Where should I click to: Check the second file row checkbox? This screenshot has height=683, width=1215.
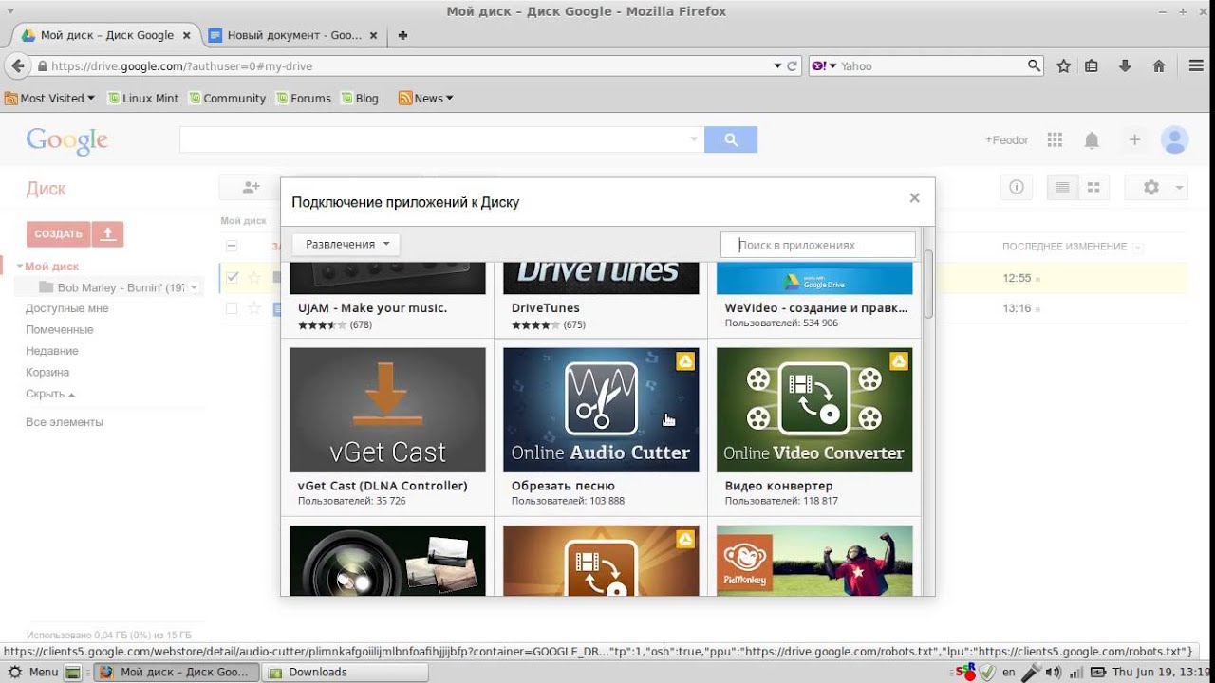[232, 308]
